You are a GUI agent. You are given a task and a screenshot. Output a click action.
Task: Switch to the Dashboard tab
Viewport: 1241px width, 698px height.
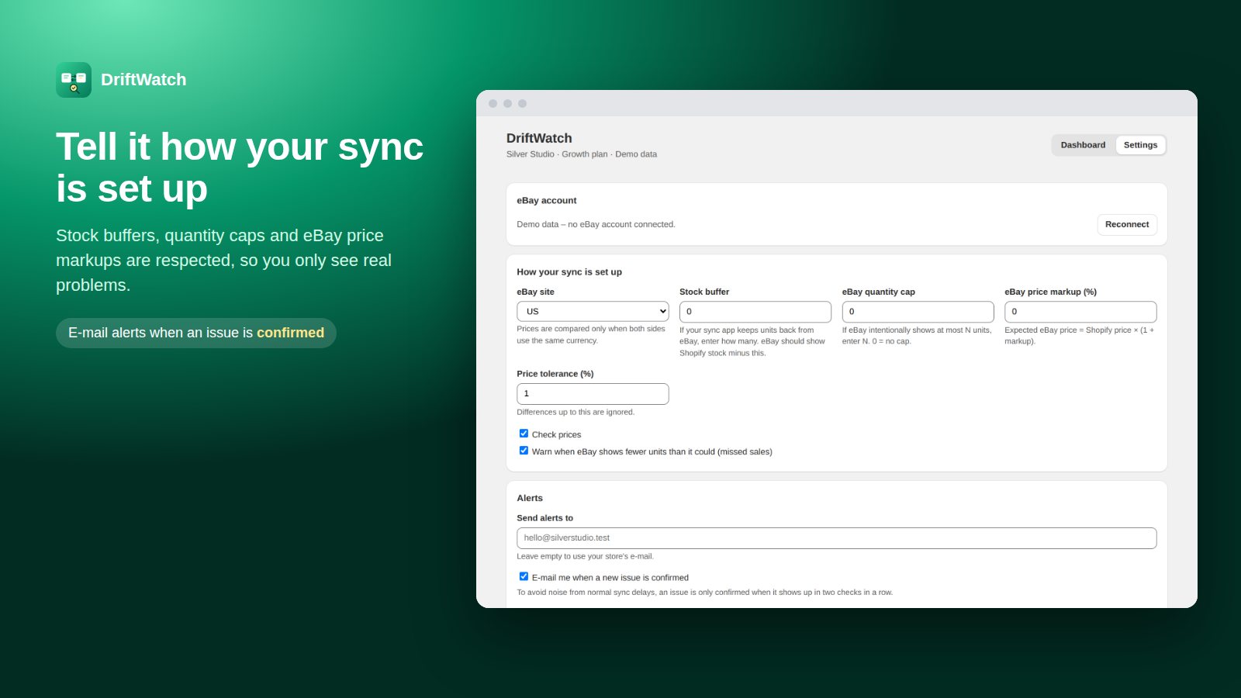click(x=1083, y=145)
